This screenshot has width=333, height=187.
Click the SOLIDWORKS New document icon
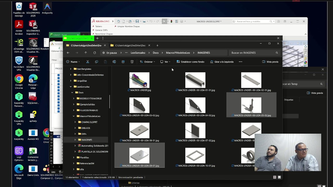124,21
